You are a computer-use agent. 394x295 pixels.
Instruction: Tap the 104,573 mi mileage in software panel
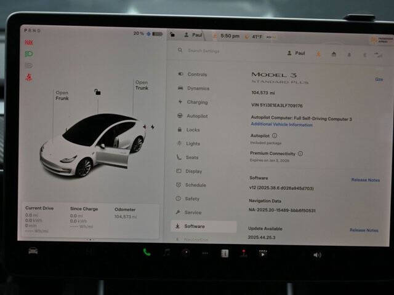point(263,93)
